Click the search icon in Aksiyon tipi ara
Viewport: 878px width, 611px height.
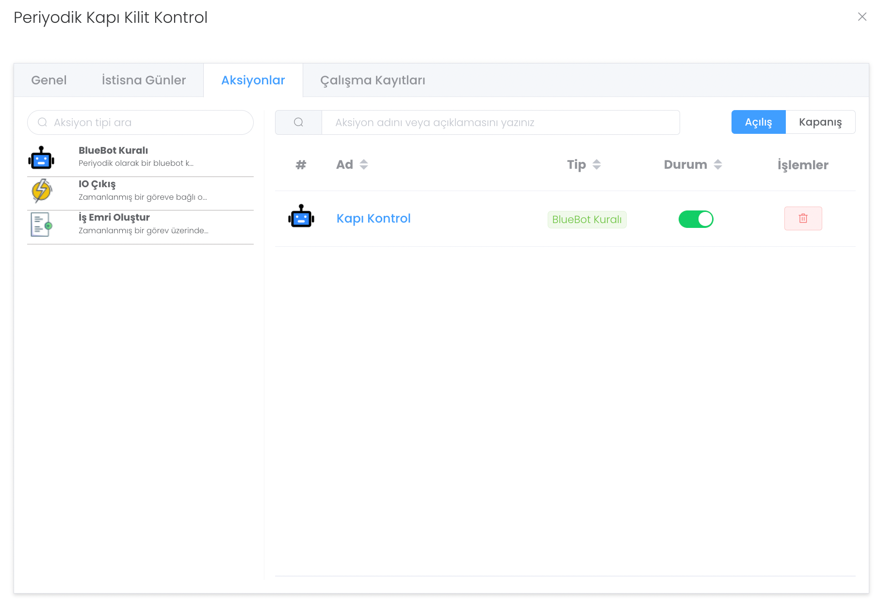(x=43, y=122)
